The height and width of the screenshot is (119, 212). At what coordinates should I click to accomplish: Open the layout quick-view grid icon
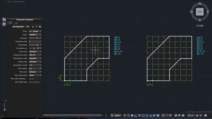(x=112, y=115)
